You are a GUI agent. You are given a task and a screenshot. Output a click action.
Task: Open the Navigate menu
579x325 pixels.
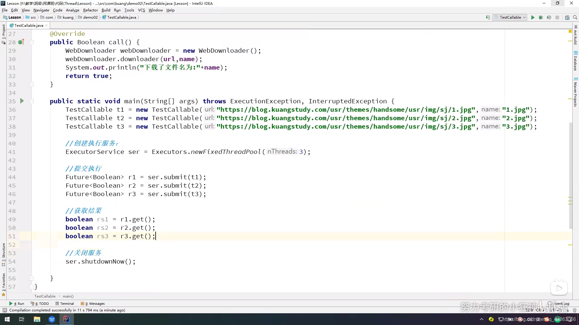pos(41,10)
